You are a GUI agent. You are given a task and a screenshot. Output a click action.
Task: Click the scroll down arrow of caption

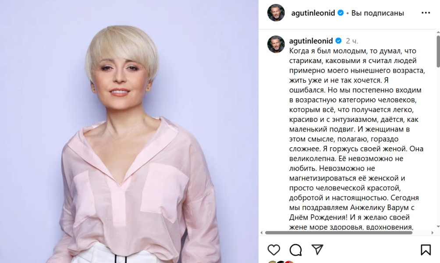click(x=438, y=227)
